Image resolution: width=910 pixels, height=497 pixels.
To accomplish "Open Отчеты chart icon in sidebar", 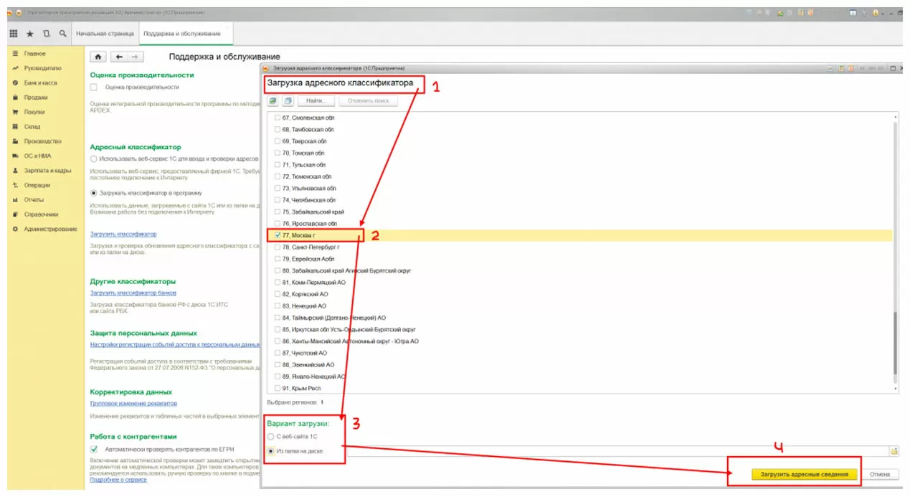I will tap(15, 199).
